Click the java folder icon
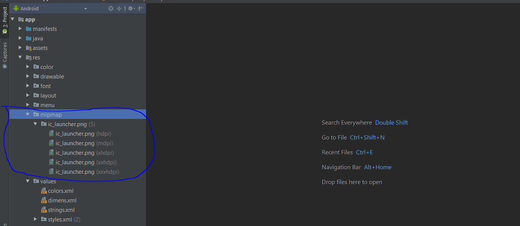520x226 pixels. click(29, 38)
